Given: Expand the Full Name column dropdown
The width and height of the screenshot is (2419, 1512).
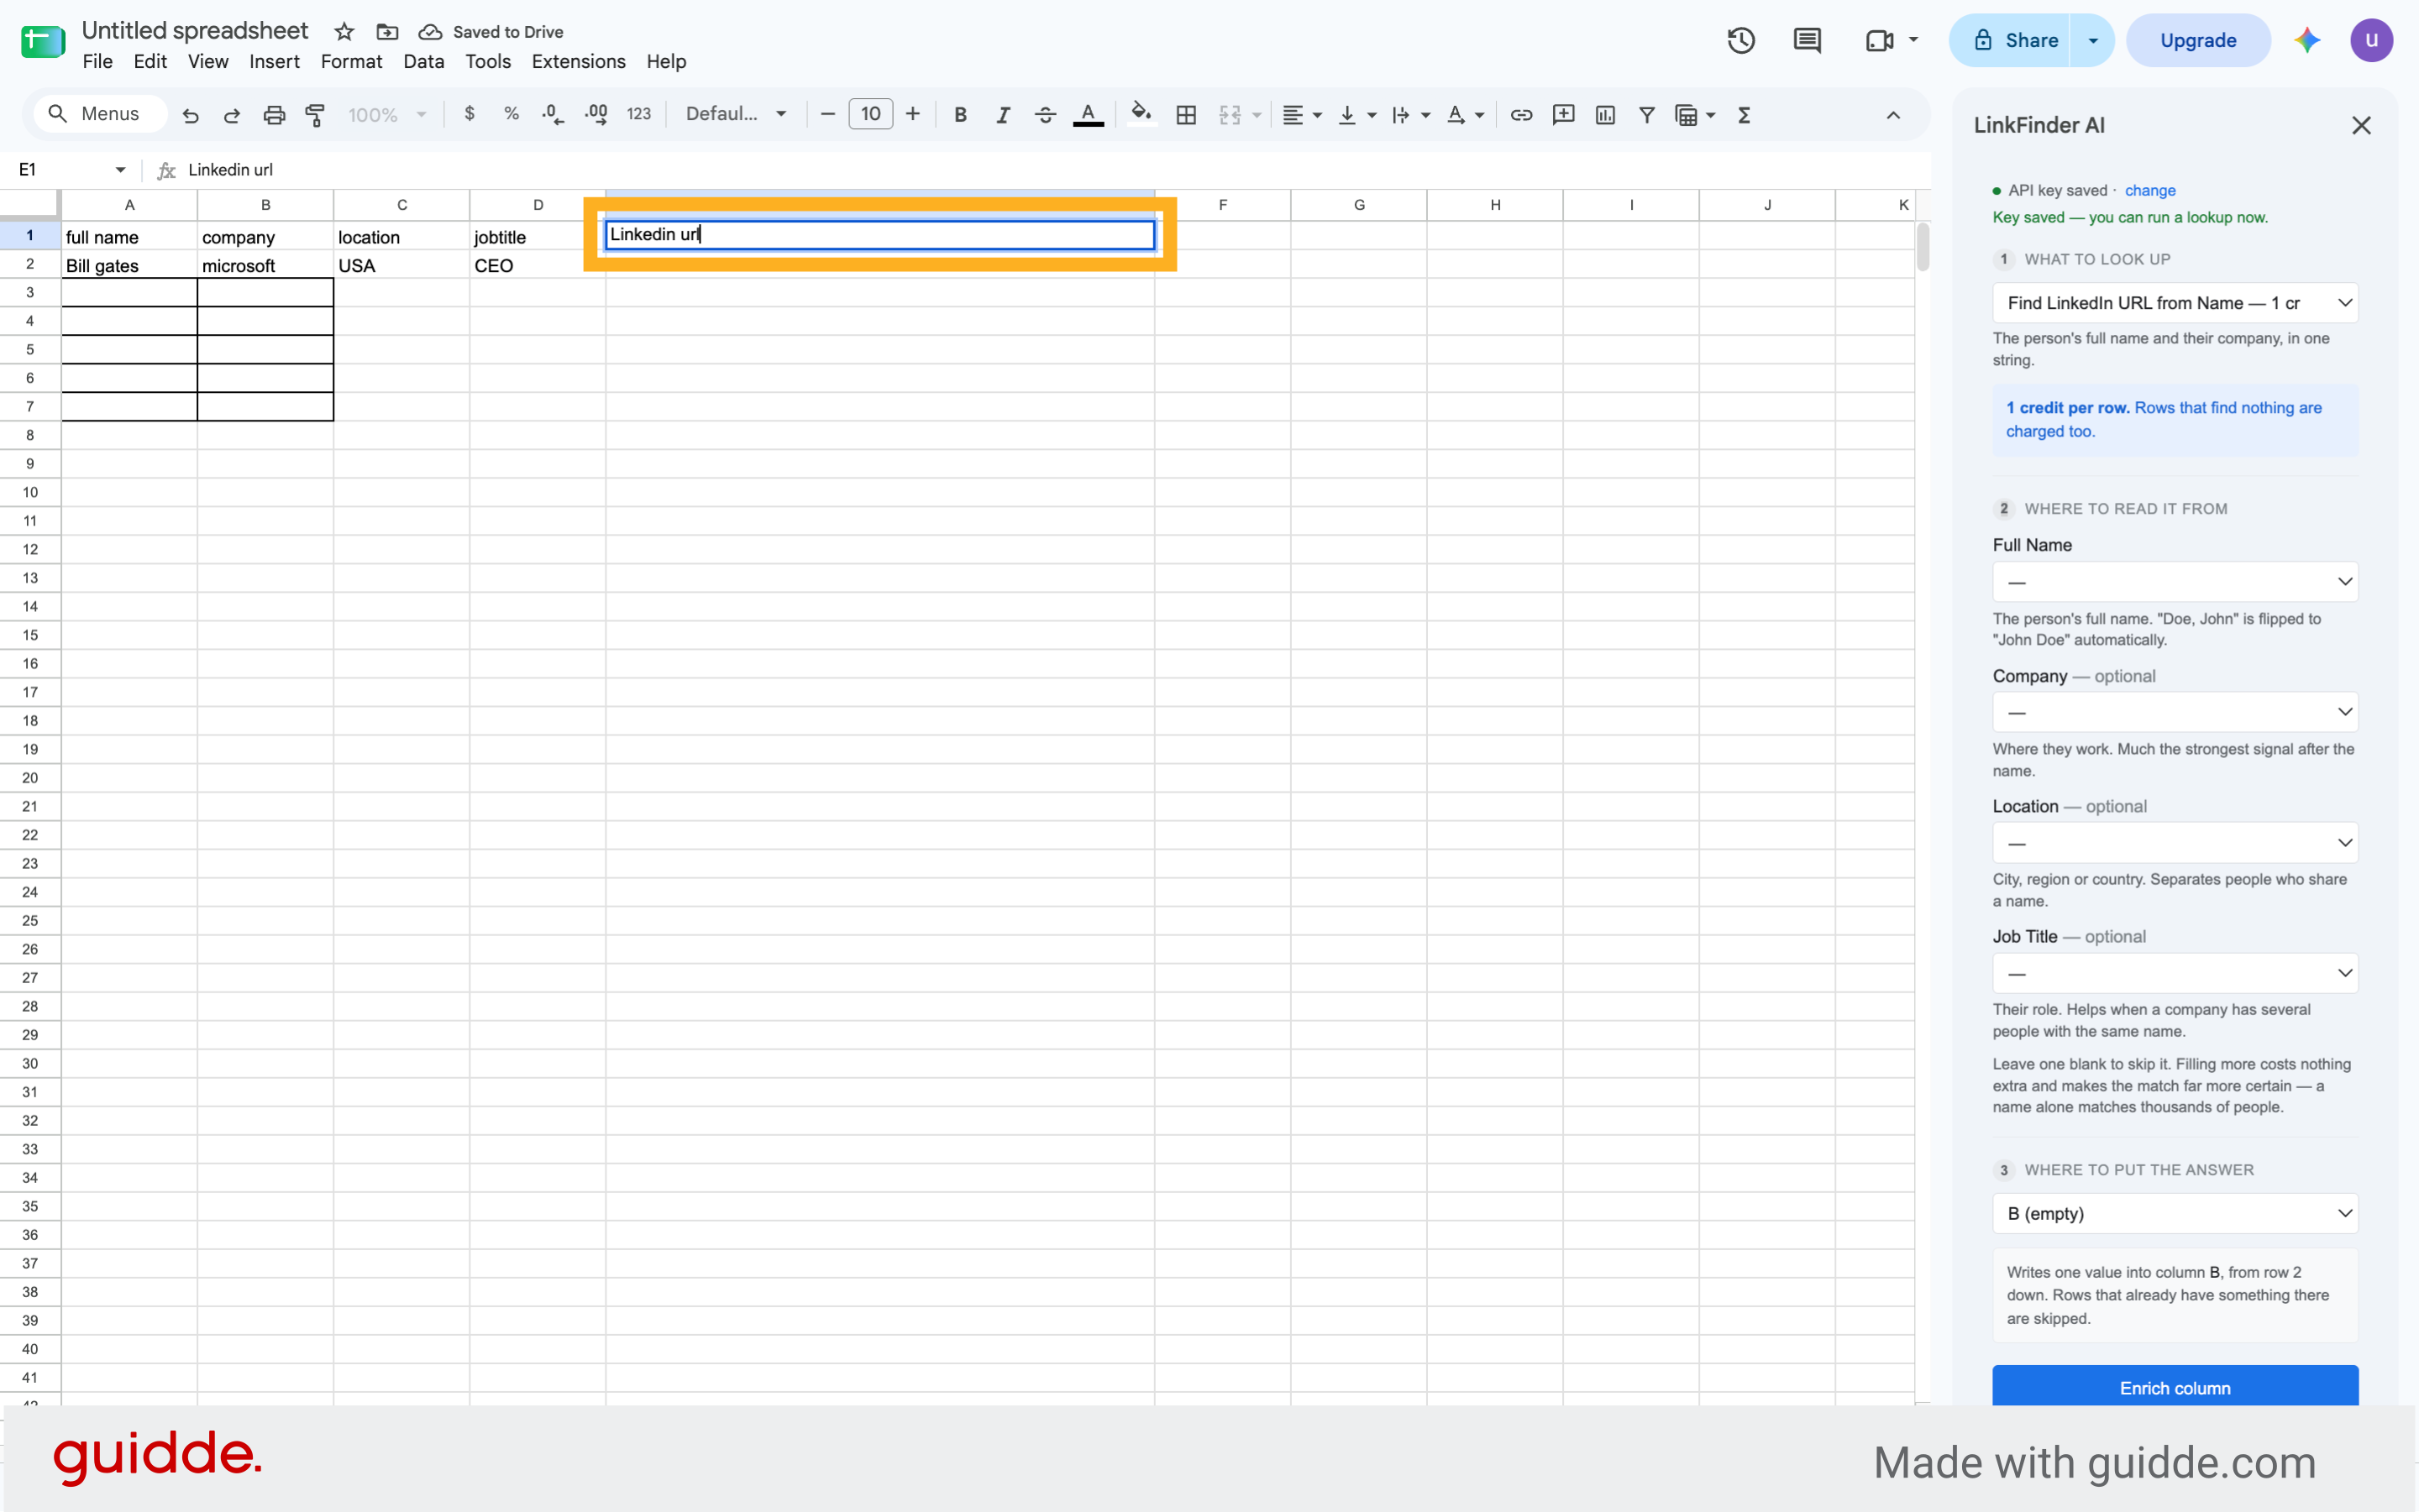Looking at the screenshot, I should pos(2175,582).
